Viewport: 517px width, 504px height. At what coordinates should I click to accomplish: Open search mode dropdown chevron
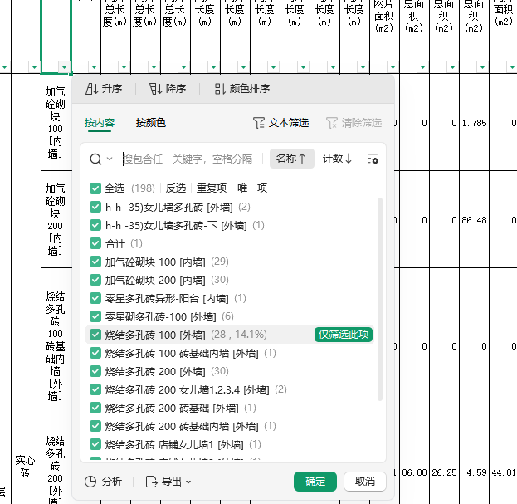pos(110,159)
